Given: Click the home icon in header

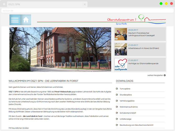Looking at the screenshot, I should point(26,20).
